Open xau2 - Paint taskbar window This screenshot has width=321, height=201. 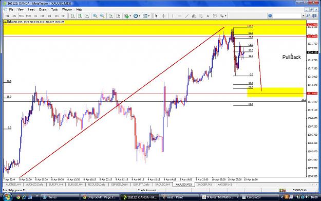[179, 197]
